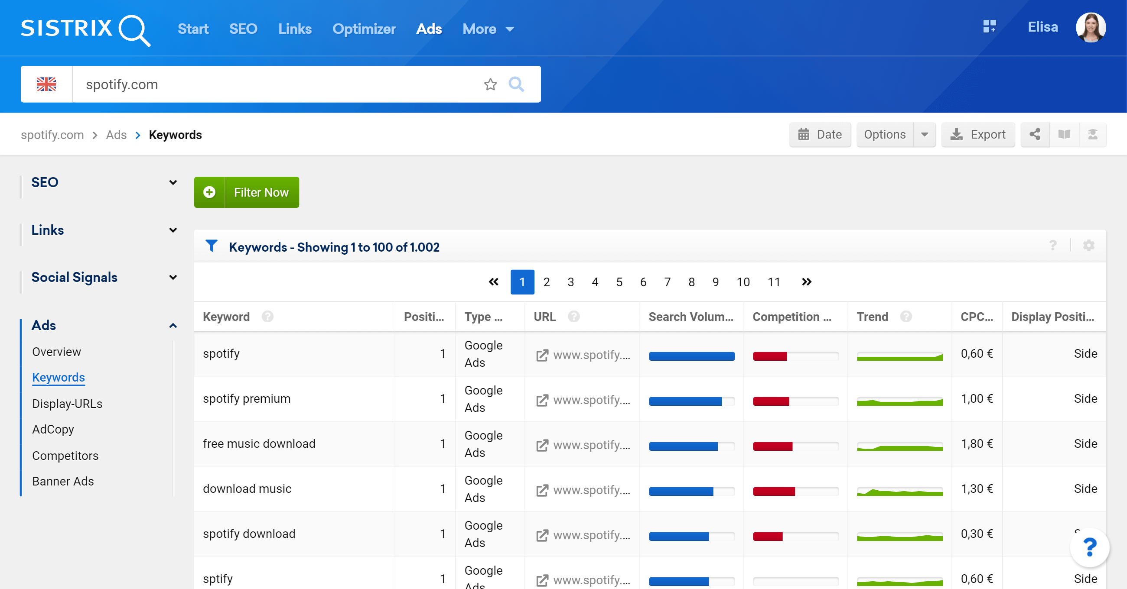Click the plus icon beside Filter Now
Image resolution: width=1127 pixels, height=589 pixels.
209,192
